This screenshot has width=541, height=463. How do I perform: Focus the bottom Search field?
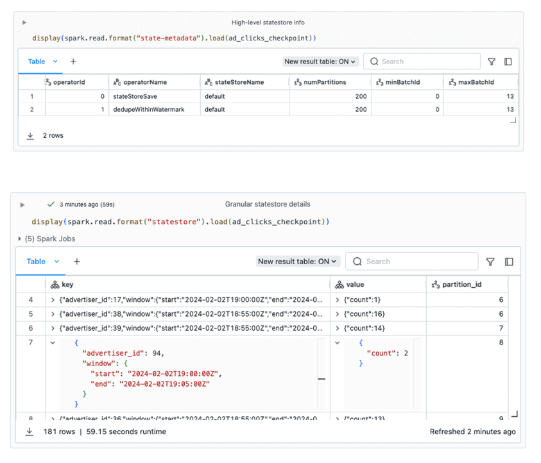[411, 262]
